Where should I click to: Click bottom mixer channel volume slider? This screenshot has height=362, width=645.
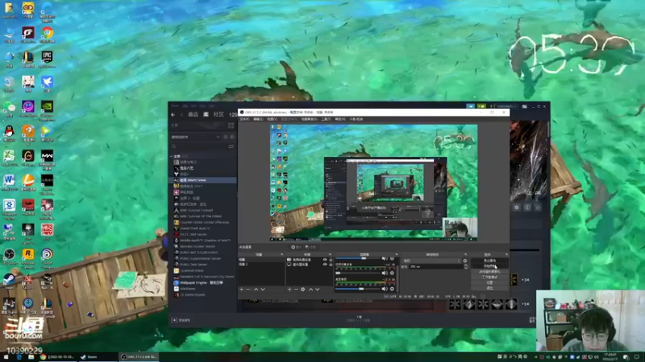coord(358,289)
